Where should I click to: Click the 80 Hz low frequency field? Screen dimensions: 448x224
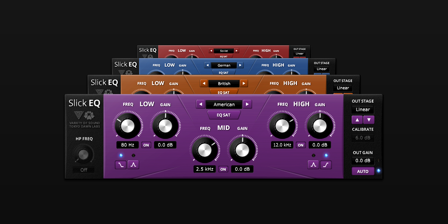point(127,145)
